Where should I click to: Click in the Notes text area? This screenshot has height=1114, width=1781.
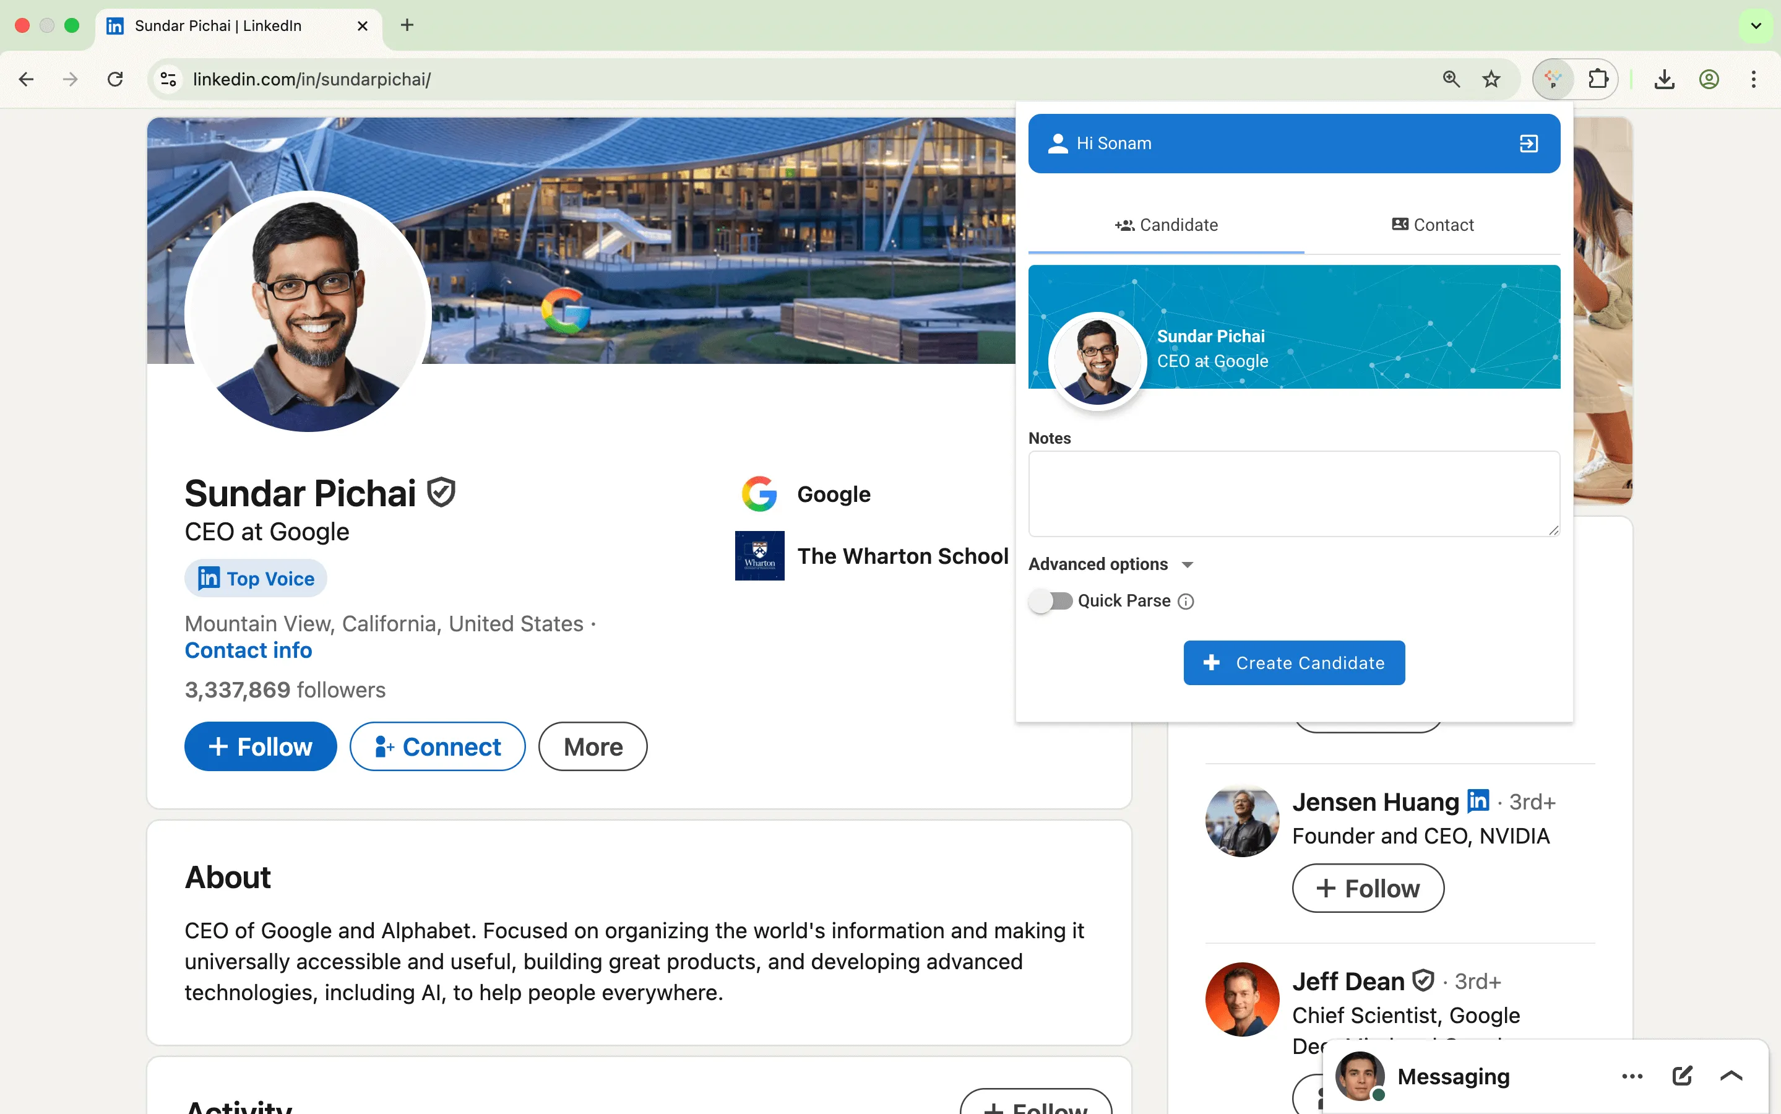1294,494
